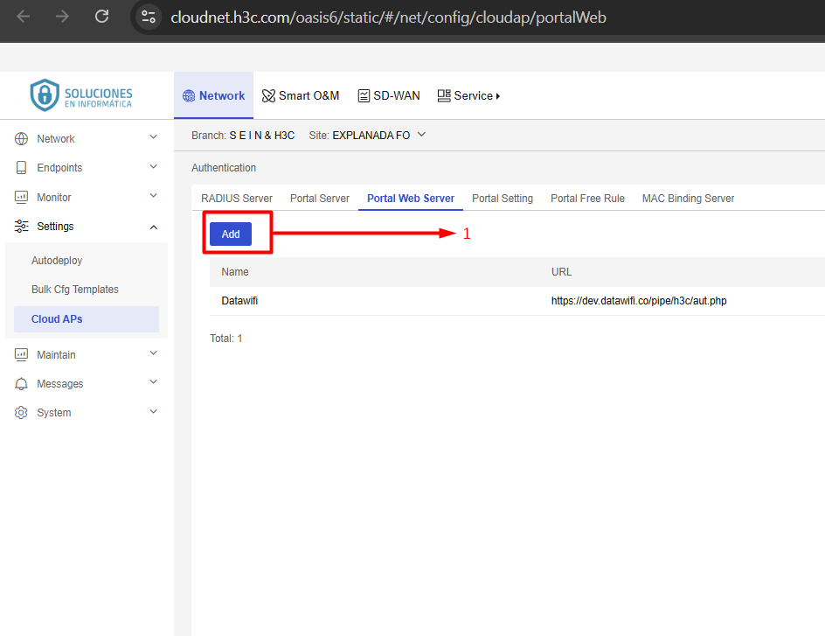
Task: Switch to the Portal Server tab
Action: click(319, 199)
